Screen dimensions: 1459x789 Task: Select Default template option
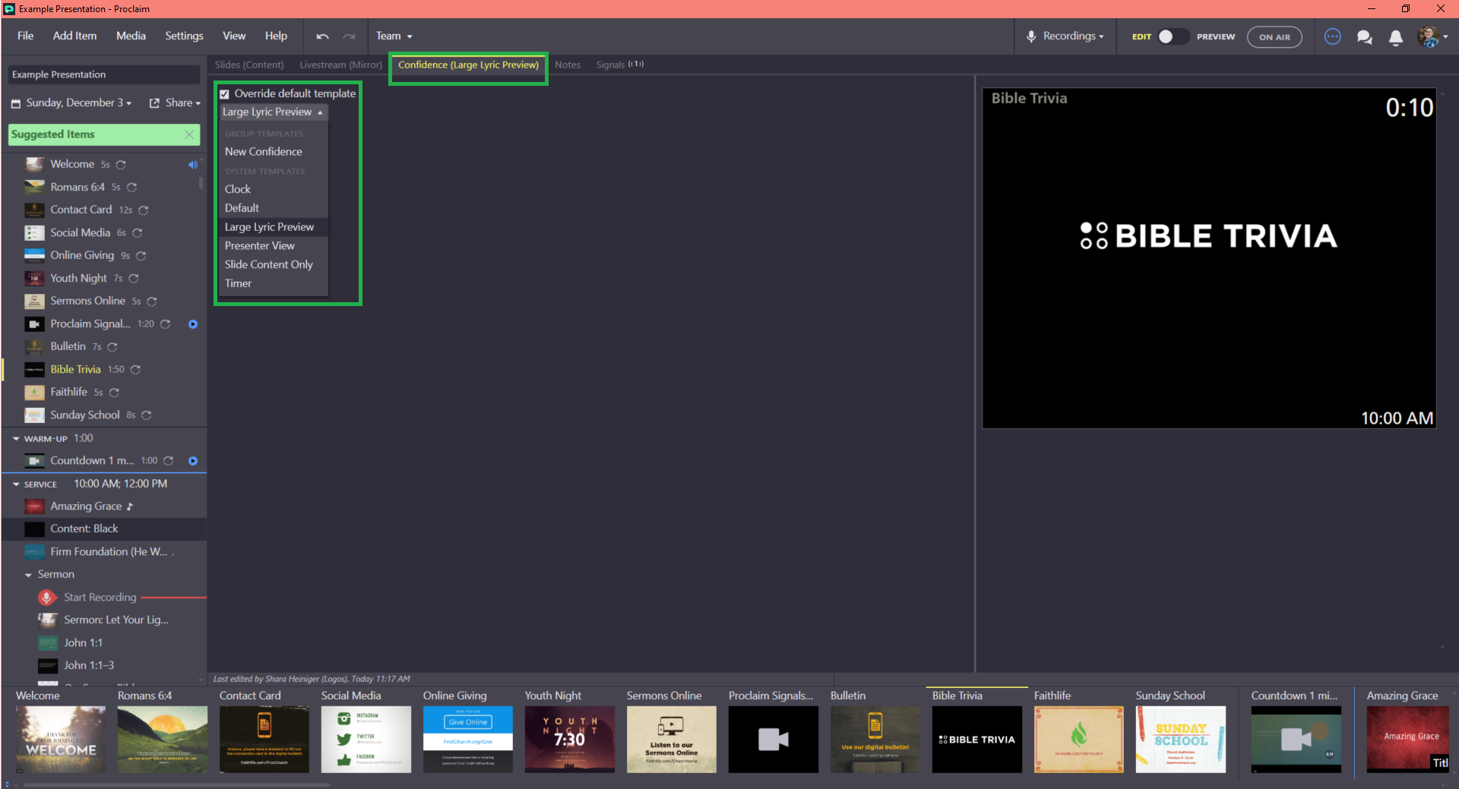(274, 208)
